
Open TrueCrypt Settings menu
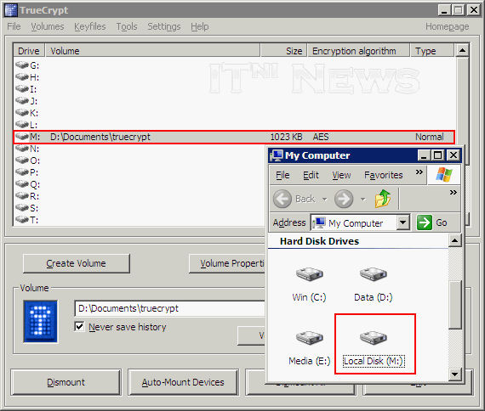[x=164, y=26]
